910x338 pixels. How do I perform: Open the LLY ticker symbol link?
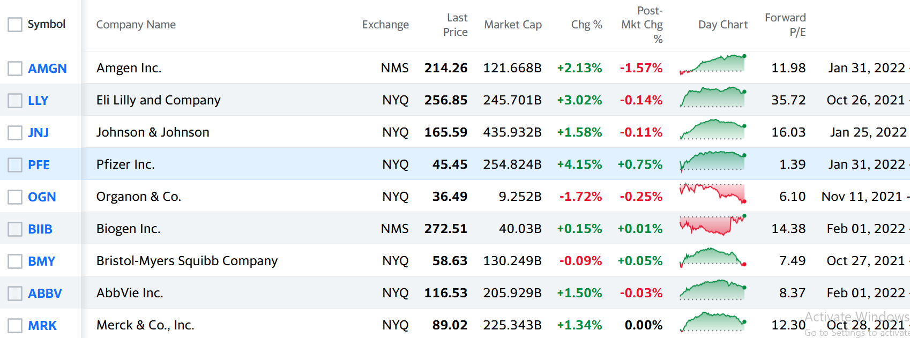tap(38, 101)
